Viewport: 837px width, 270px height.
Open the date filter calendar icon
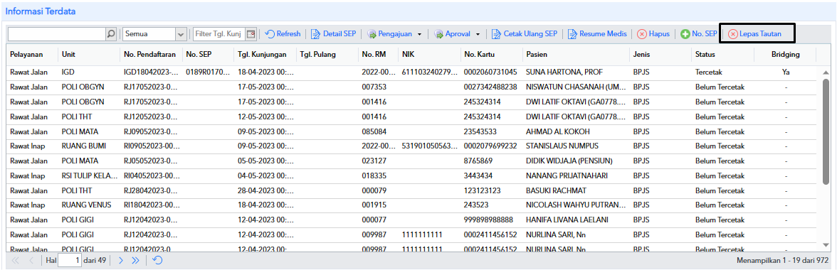tap(251, 34)
